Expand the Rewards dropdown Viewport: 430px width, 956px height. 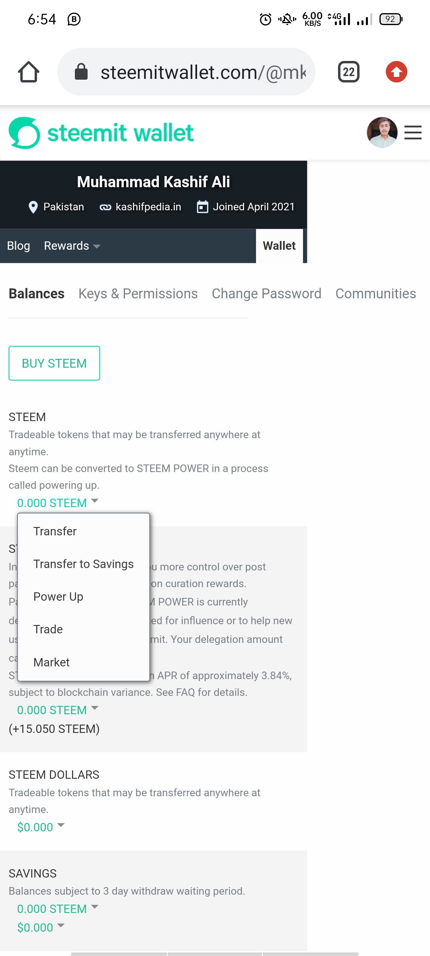(x=72, y=246)
